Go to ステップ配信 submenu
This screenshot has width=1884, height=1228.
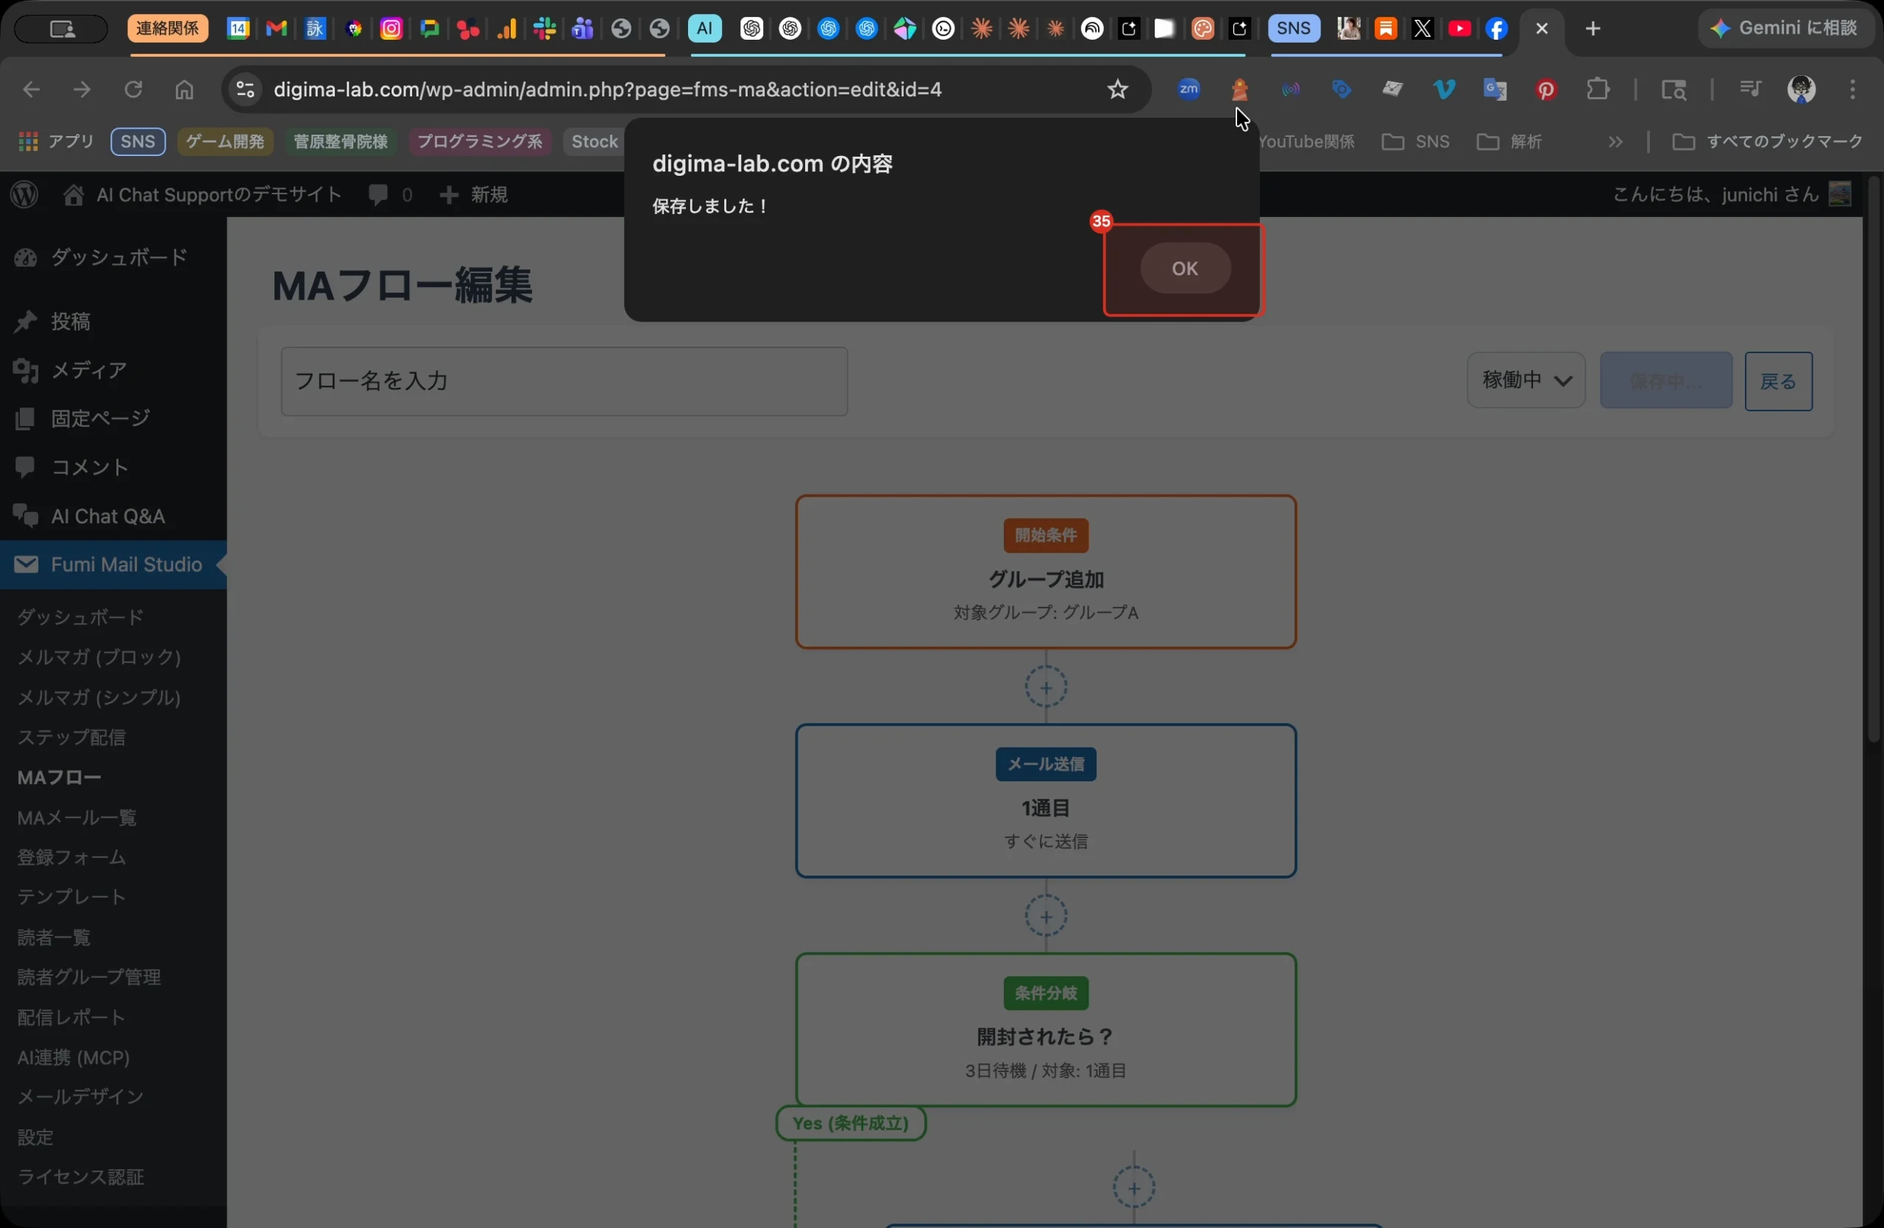pyautogui.click(x=71, y=737)
